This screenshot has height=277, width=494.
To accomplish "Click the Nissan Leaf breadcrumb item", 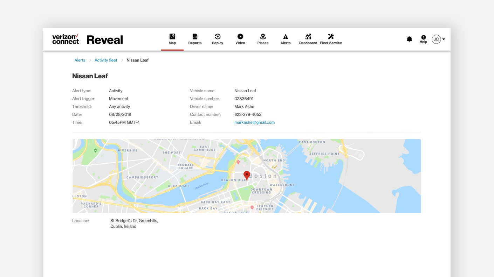I will (137, 60).
